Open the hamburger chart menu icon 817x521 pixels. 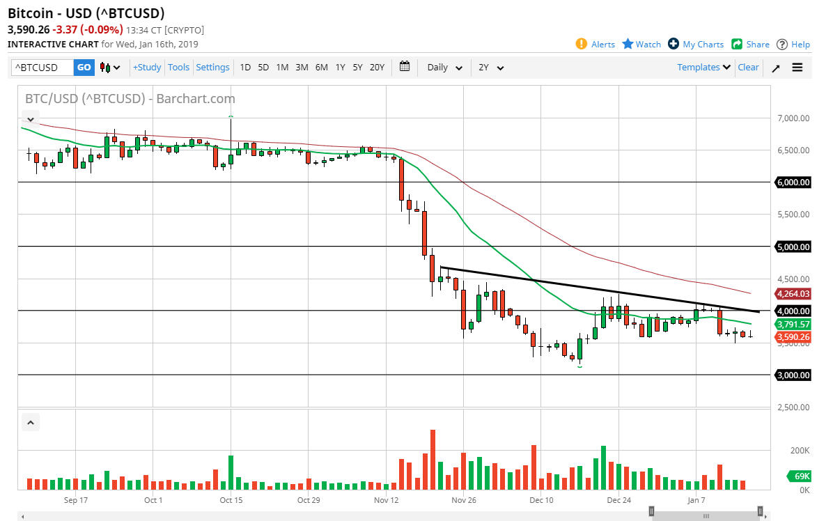click(797, 68)
